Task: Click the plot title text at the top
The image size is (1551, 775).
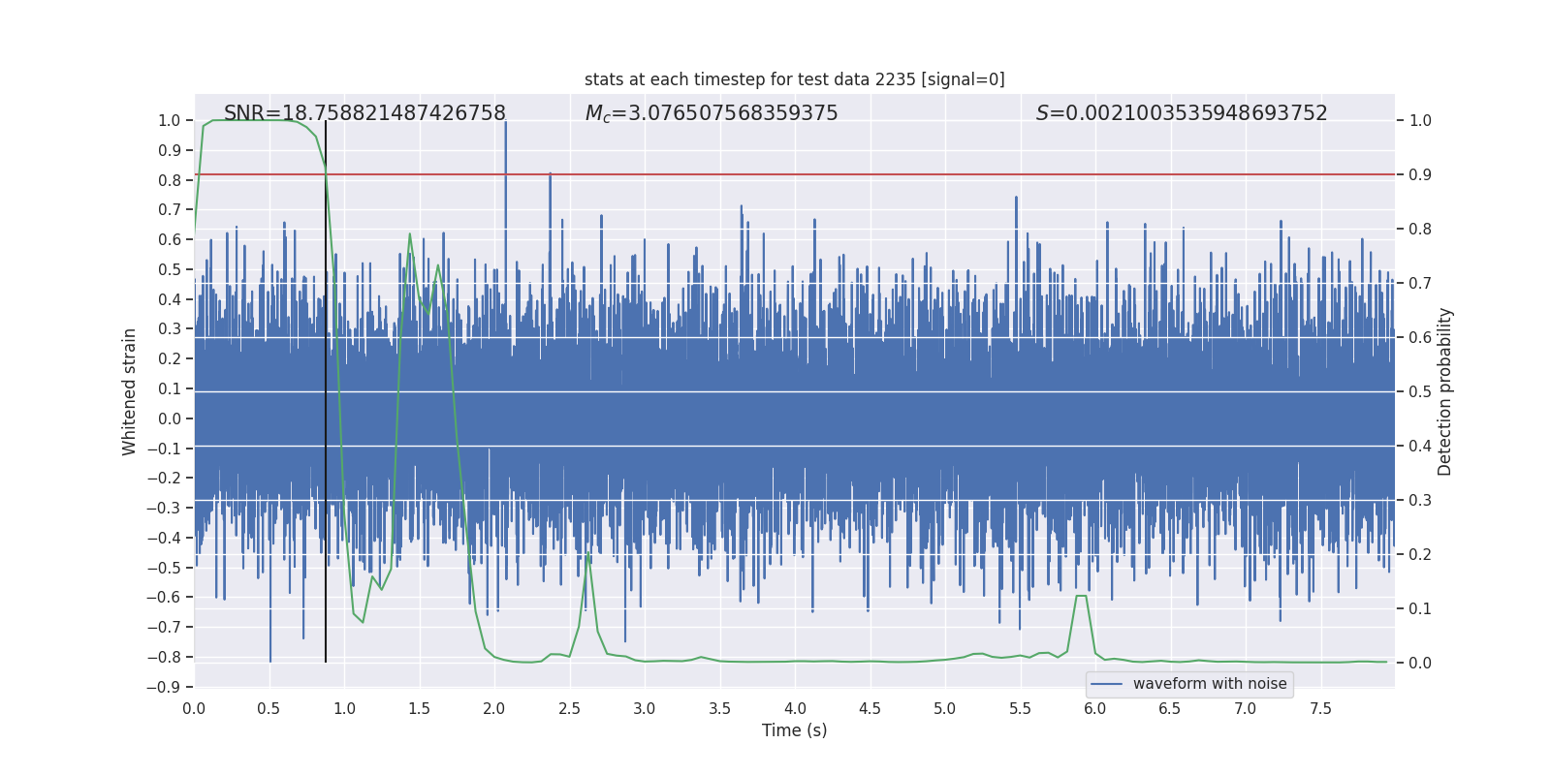Action: tap(794, 79)
